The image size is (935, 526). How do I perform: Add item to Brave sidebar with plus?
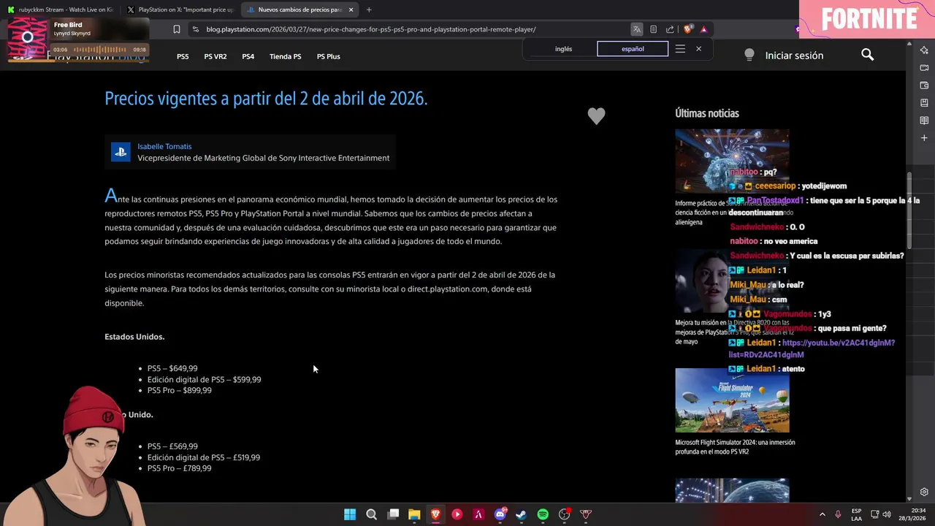coord(924,137)
